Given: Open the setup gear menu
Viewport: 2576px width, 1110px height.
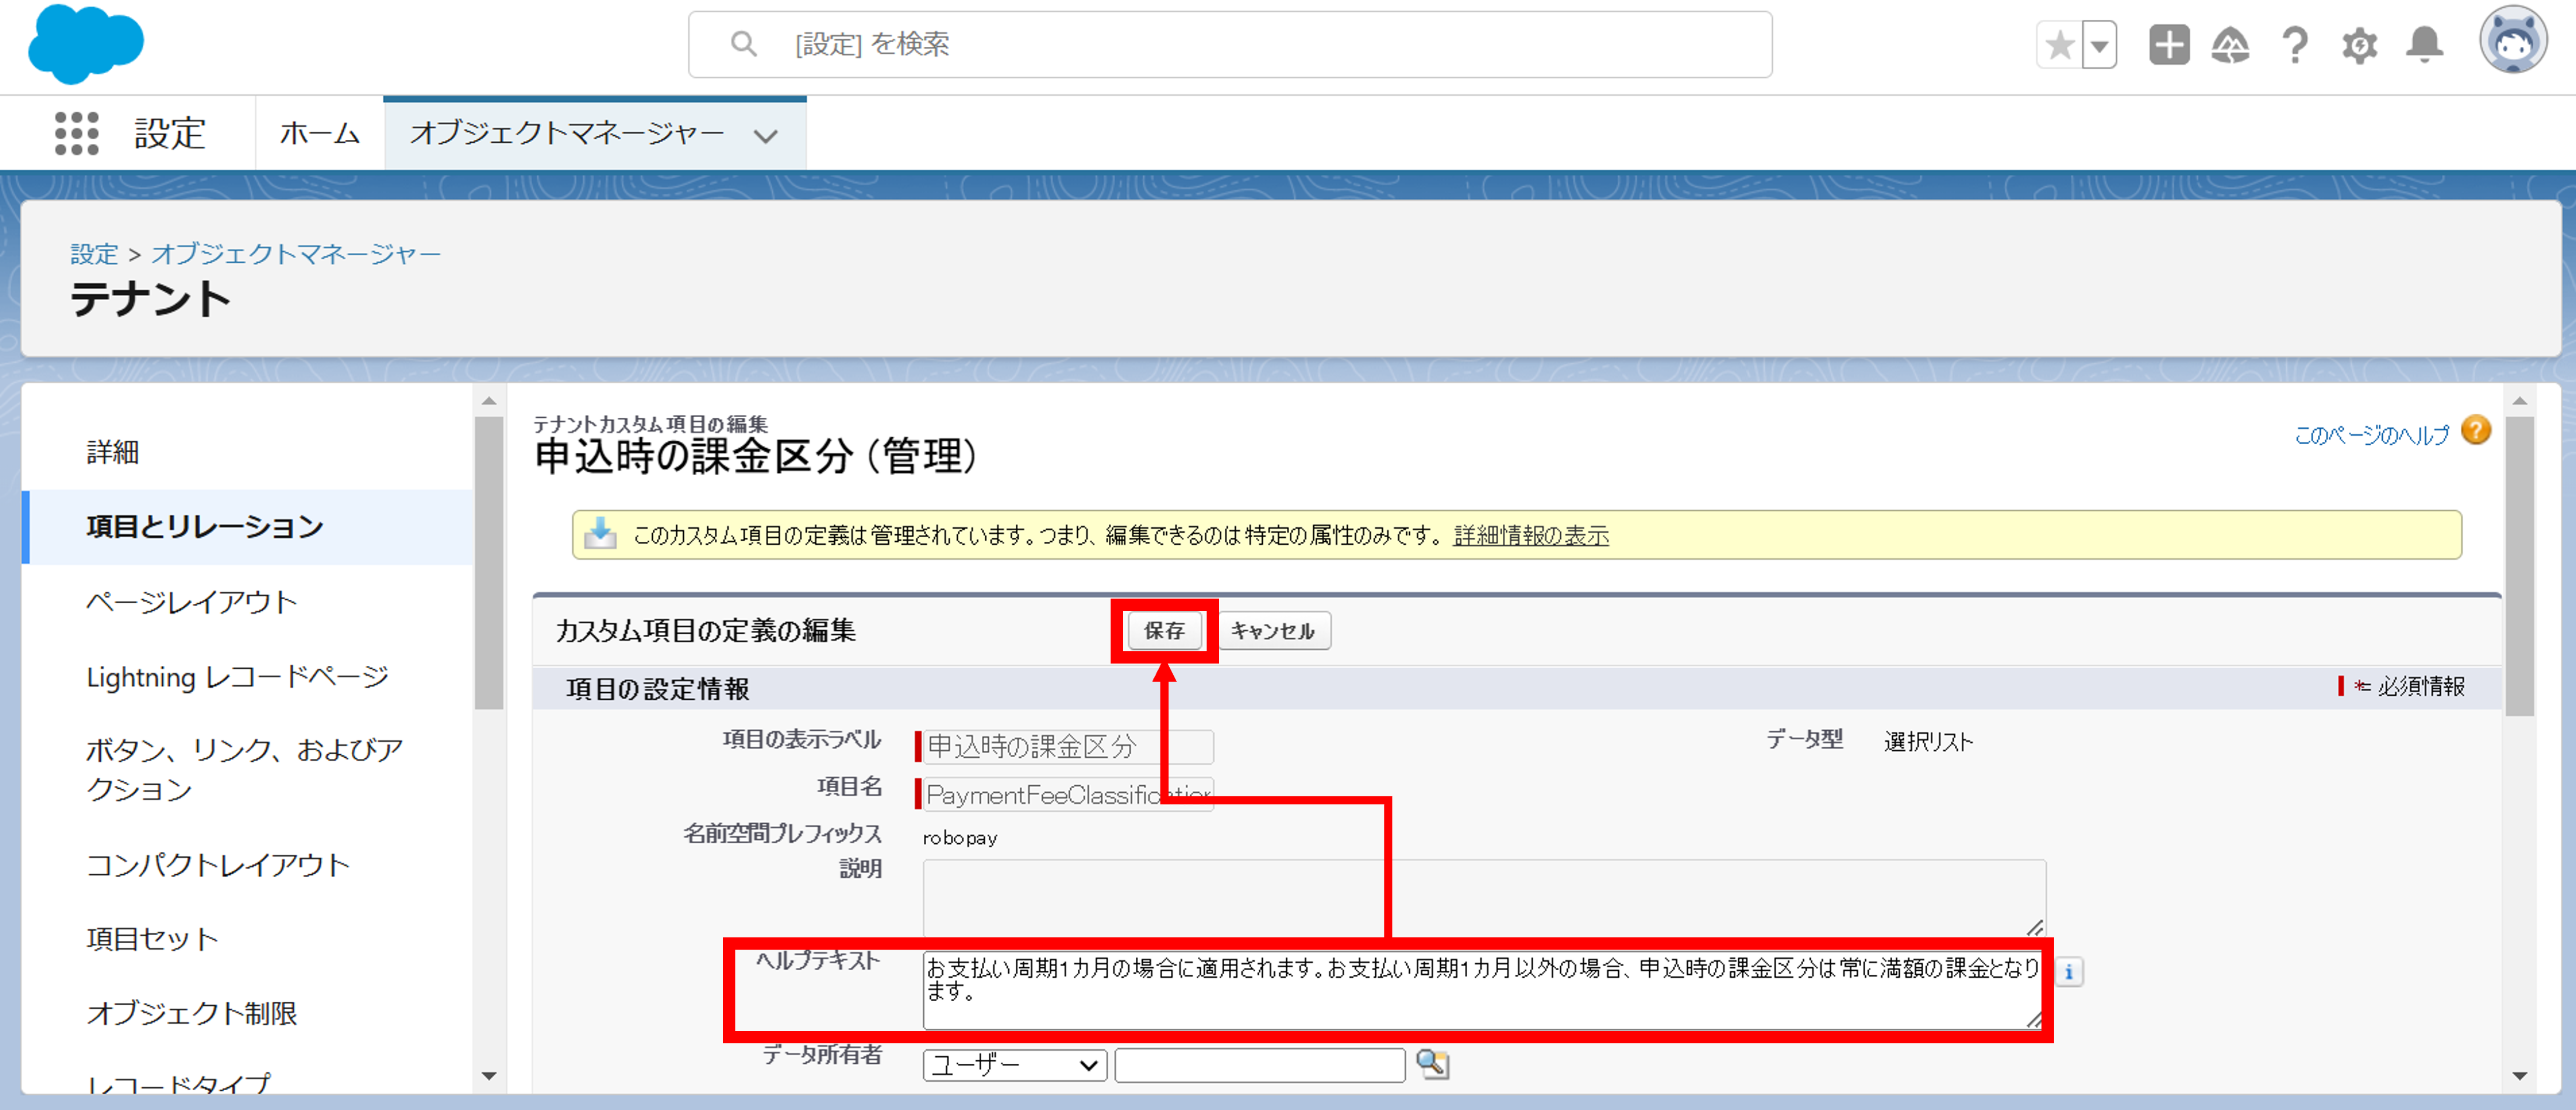Looking at the screenshot, I should click(2359, 45).
